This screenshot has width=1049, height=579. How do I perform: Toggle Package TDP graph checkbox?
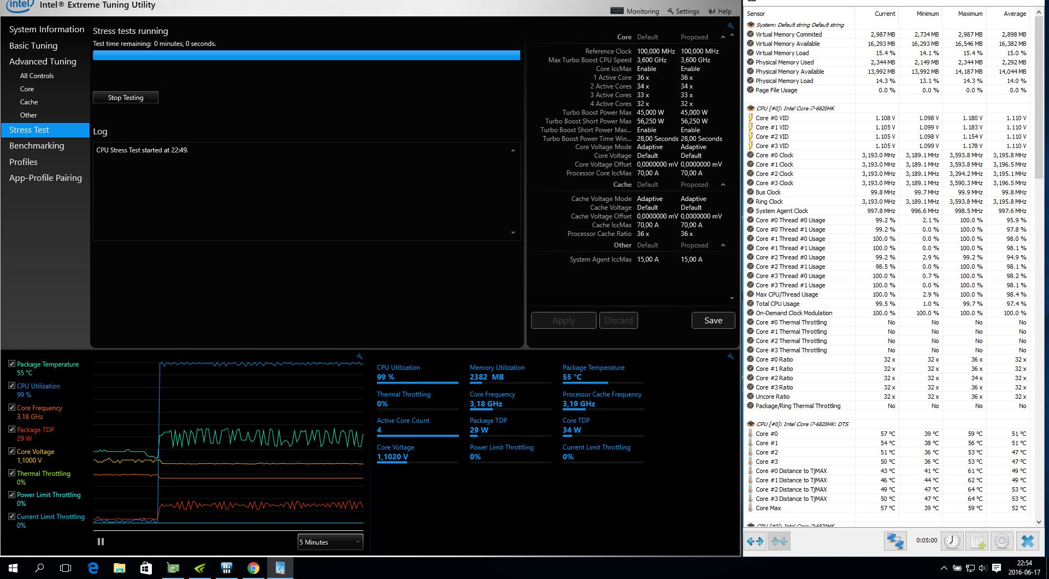(11, 429)
